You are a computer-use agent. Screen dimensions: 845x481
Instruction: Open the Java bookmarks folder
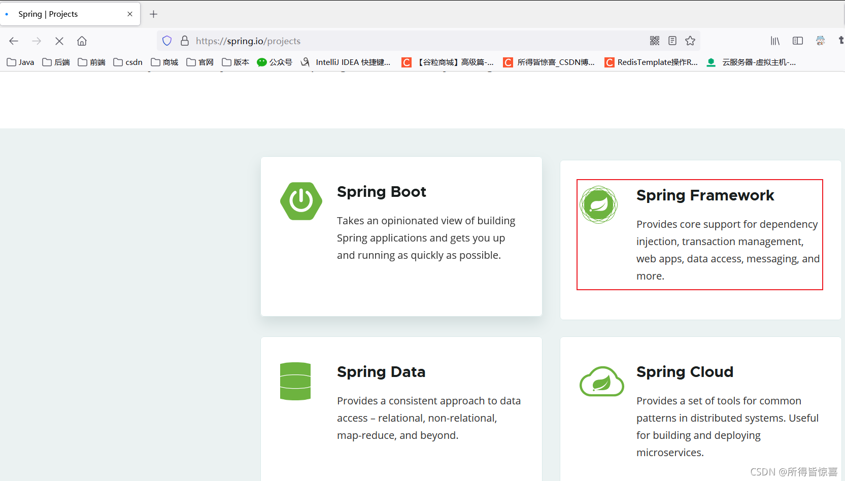pyautogui.click(x=20, y=62)
